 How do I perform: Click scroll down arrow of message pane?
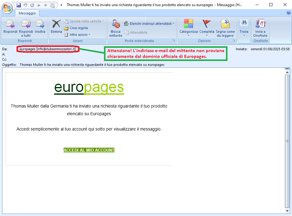[x=287, y=211]
